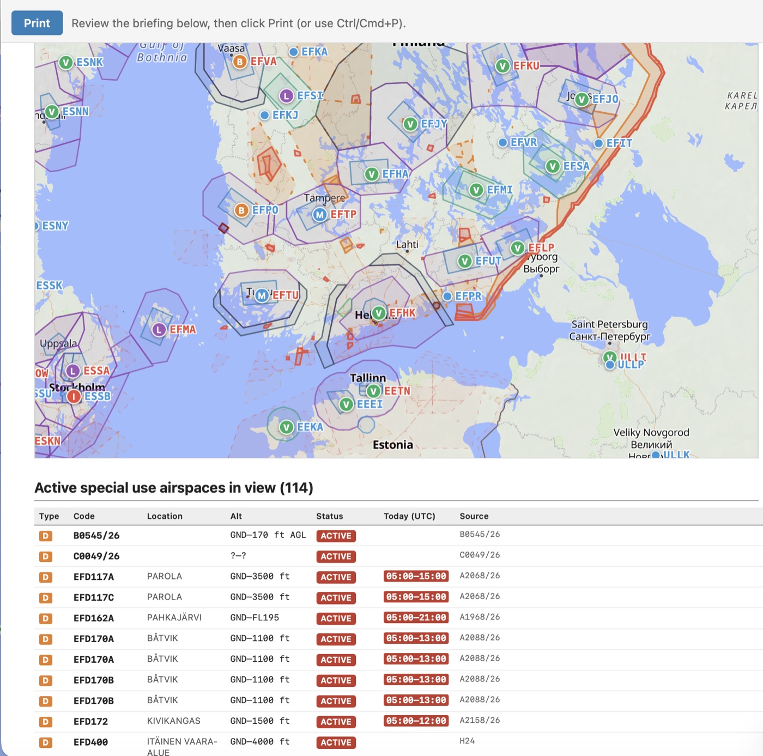The image size is (763, 756).
Task: Click PAHKAJÄRVI location text
Action: (174, 618)
